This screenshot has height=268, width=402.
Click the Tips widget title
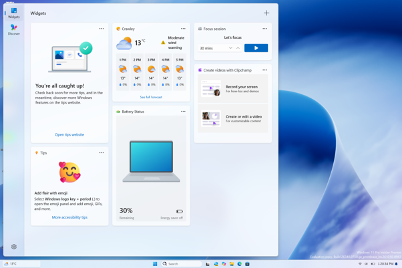point(43,153)
